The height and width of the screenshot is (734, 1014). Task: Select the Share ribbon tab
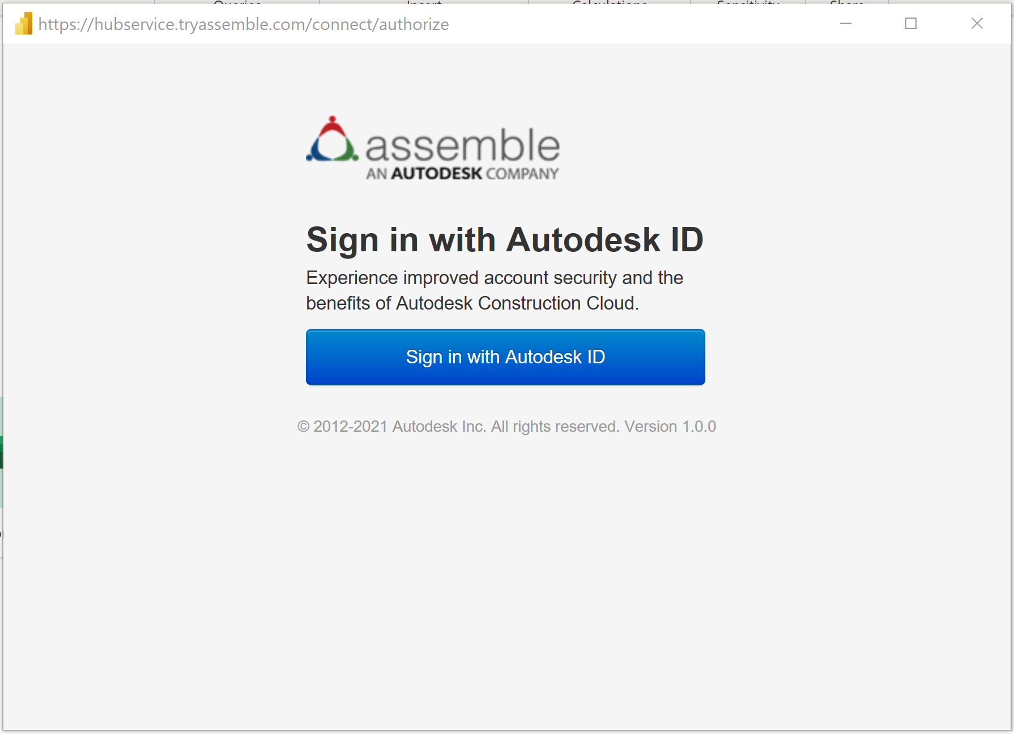coord(846,5)
